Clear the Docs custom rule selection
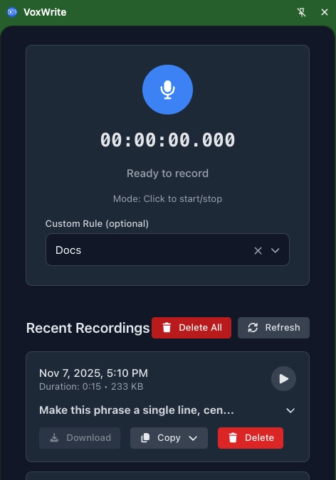 click(258, 251)
